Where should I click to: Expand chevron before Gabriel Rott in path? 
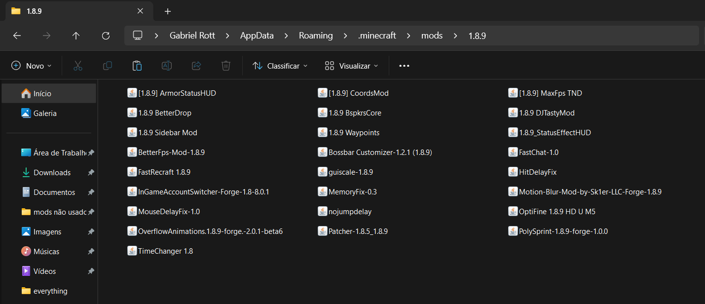[x=157, y=36]
